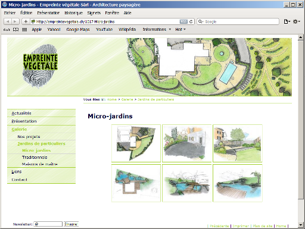The image size is (305, 229).
Task: Show all bookmarks with the book icon
Action: [15, 30]
